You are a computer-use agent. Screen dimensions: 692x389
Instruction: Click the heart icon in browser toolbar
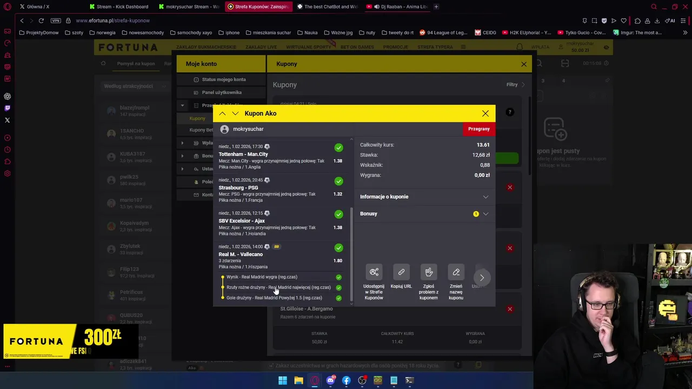pos(623,21)
